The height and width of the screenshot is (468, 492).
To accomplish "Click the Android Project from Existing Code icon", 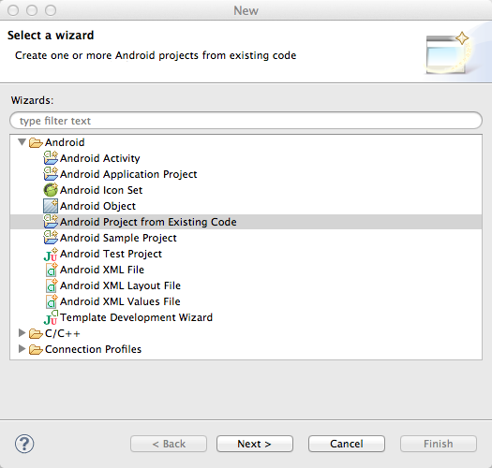I will (x=51, y=222).
